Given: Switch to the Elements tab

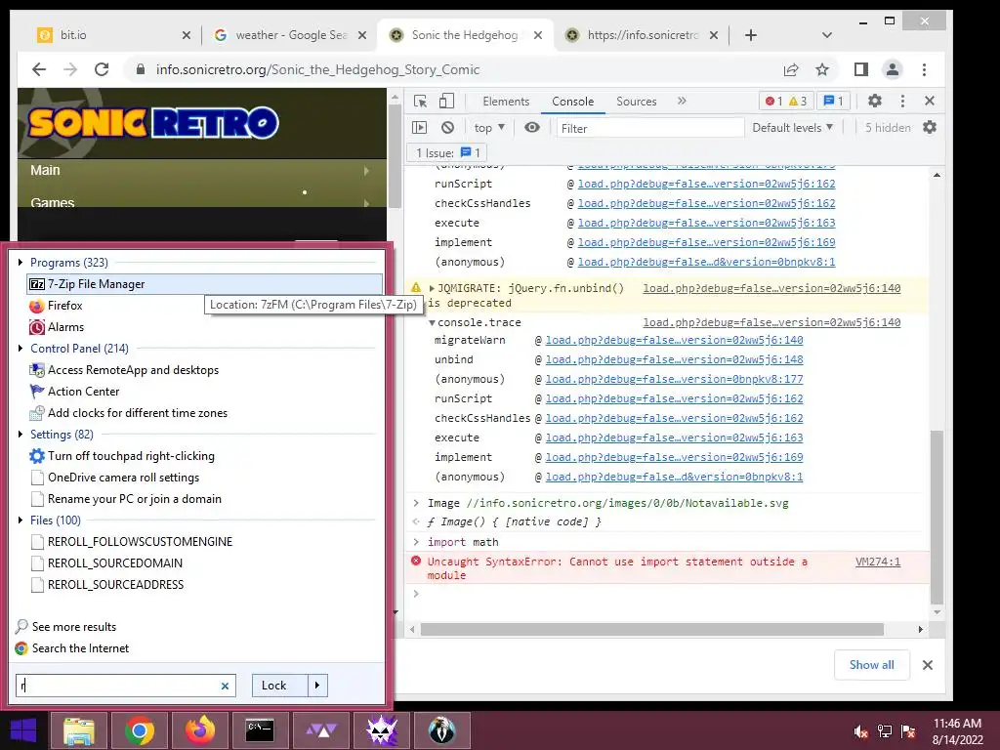Looking at the screenshot, I should pos(506,102).
